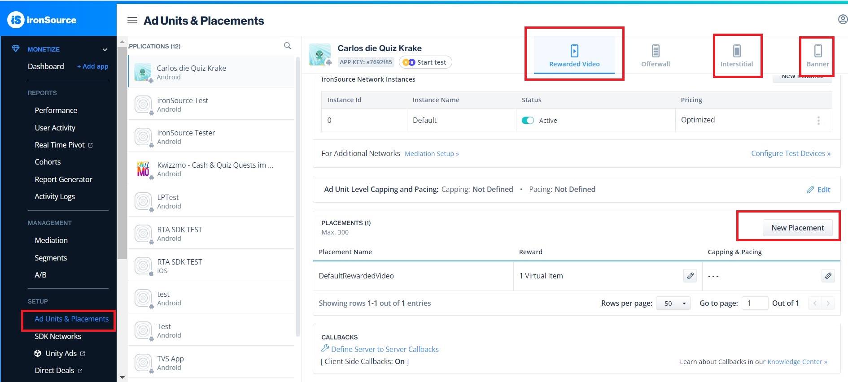The image size is (848, 382).
Task: Select lowercase test Android app icon
Action: pyautogui.click(x=143, y=298)
